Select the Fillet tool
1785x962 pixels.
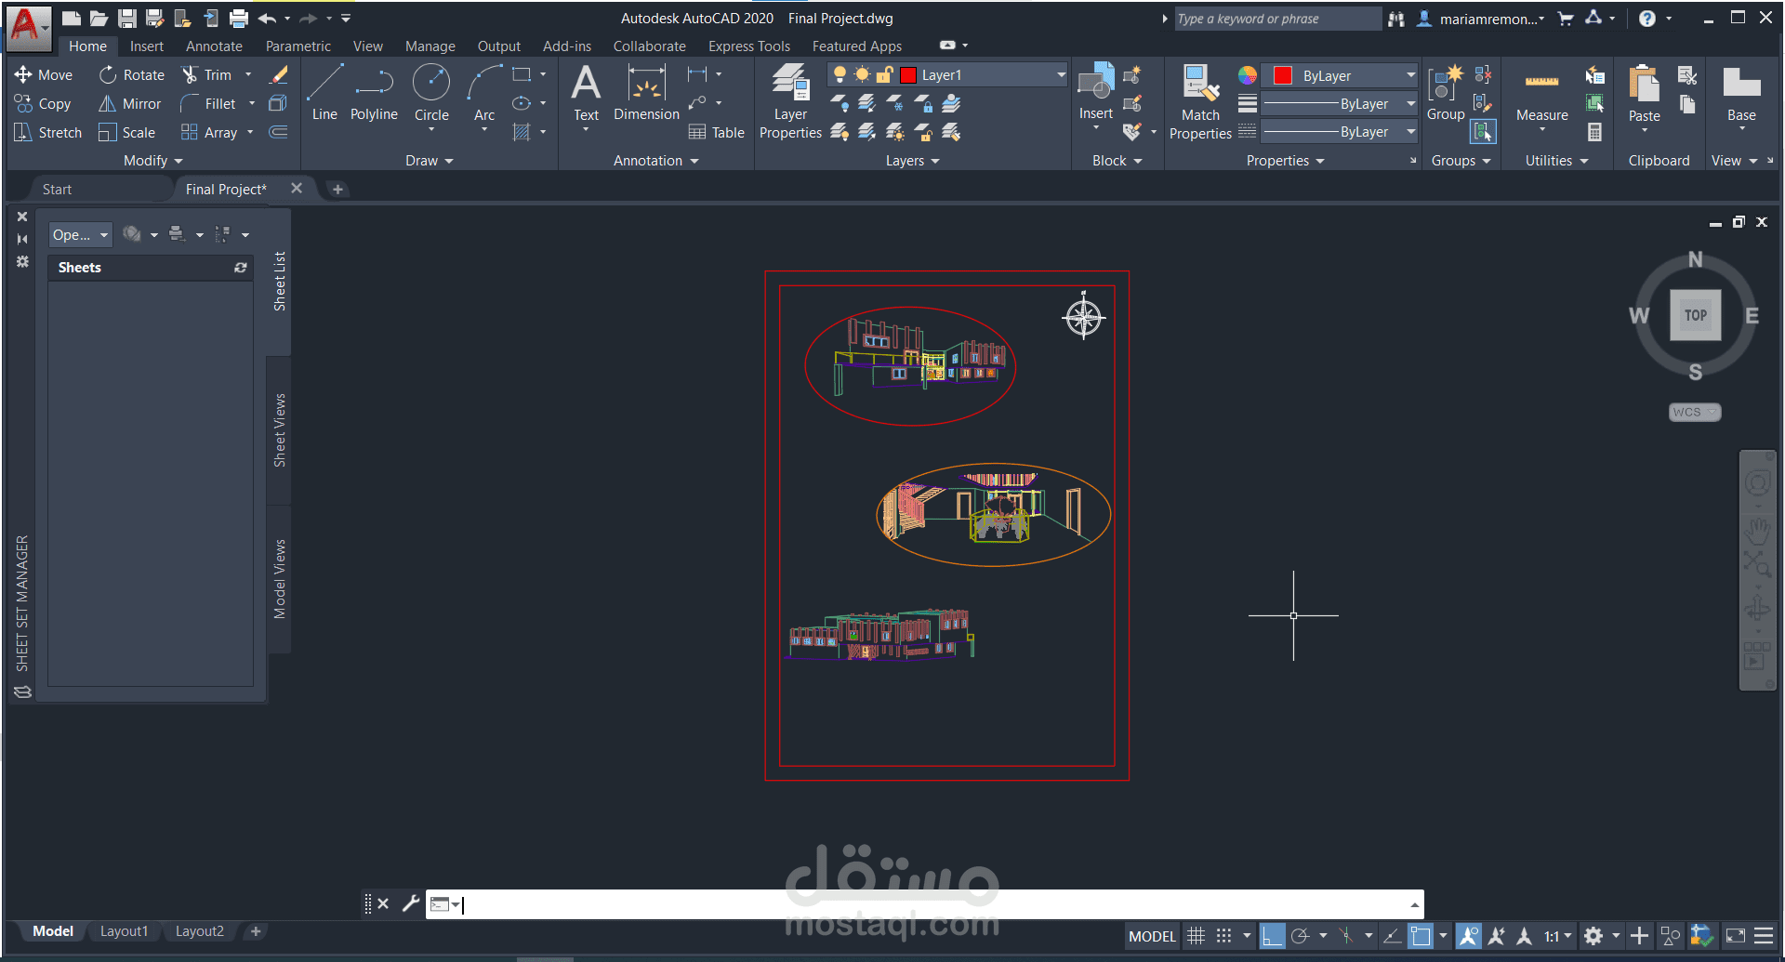tap(208, 104)
